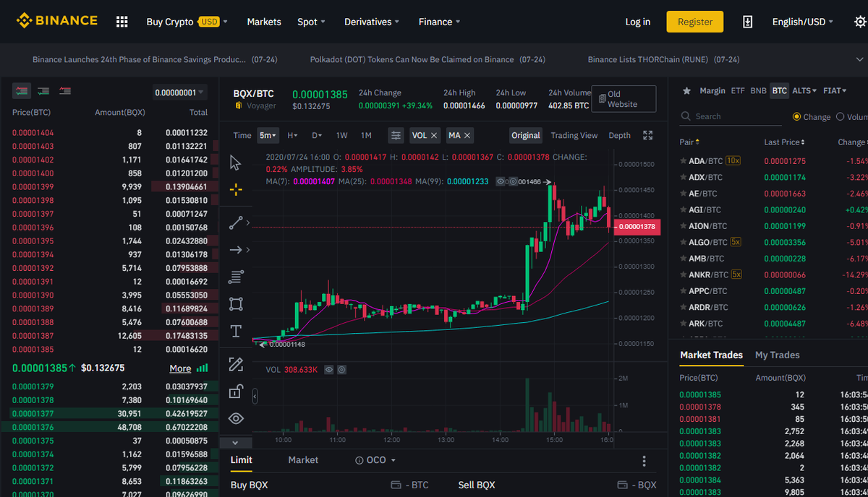
Task: Open the FIAT markets dropdown
Action: click(835, 91)
